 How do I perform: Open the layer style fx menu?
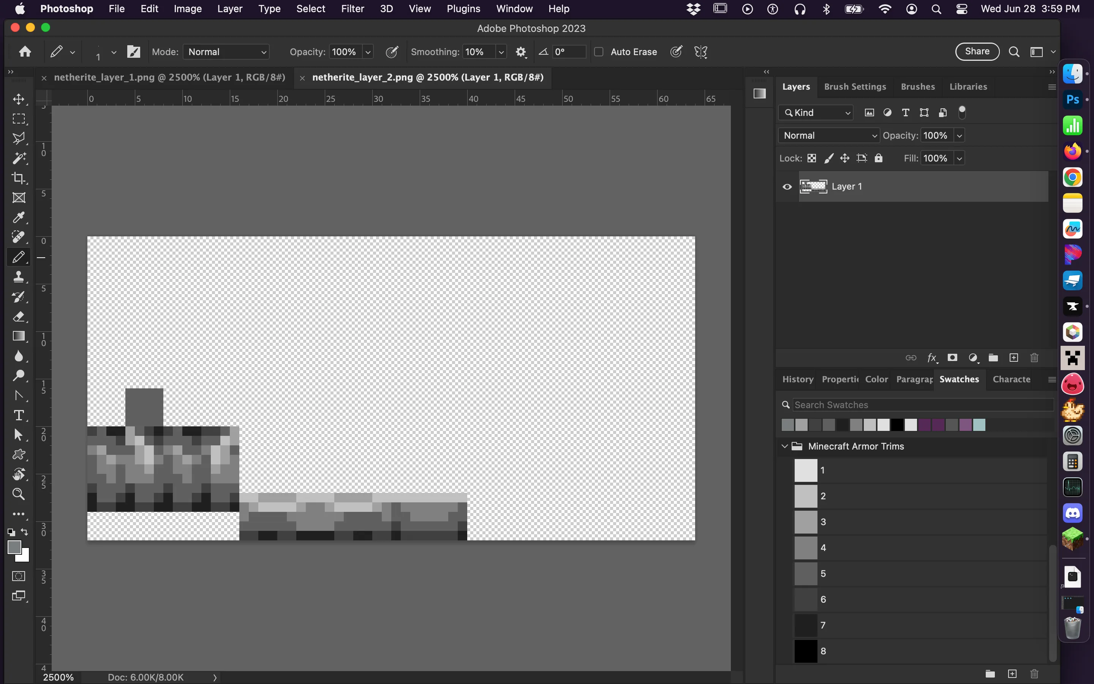click(932, 358)
